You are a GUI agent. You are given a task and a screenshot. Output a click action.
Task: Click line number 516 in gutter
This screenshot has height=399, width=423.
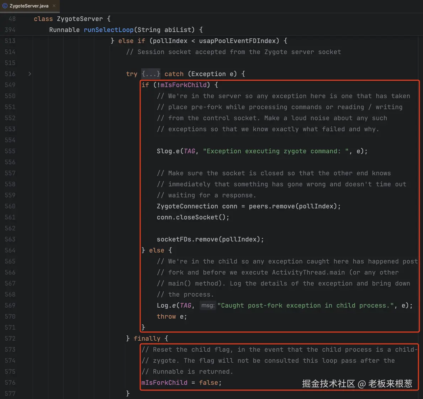point(10,74)
